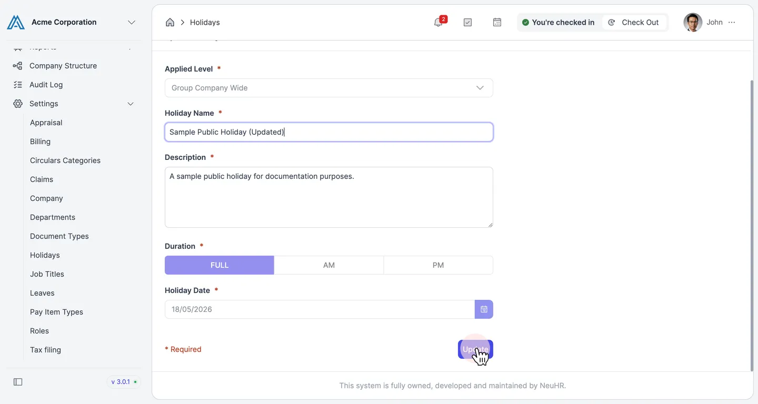The width and height of the screenshot is (758, 404).
Task: Open the tasks checklist icon in header
Action: coord(467,22)
